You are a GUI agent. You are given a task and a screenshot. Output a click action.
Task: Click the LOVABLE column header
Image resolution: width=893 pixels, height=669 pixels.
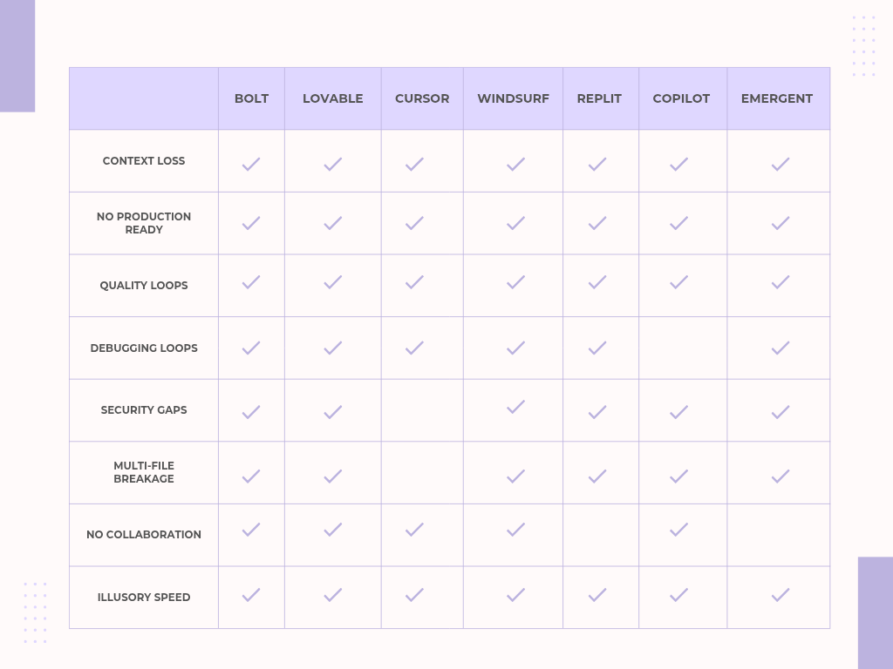[x=332, y=98]
